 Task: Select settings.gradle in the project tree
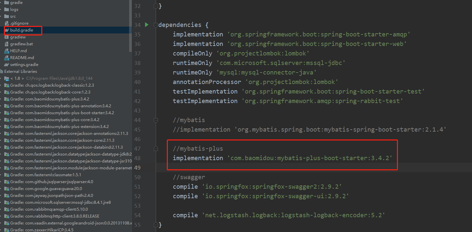(24, 65)
